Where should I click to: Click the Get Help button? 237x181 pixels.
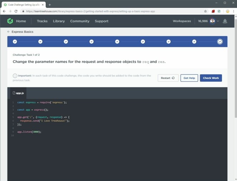point(189,78)
